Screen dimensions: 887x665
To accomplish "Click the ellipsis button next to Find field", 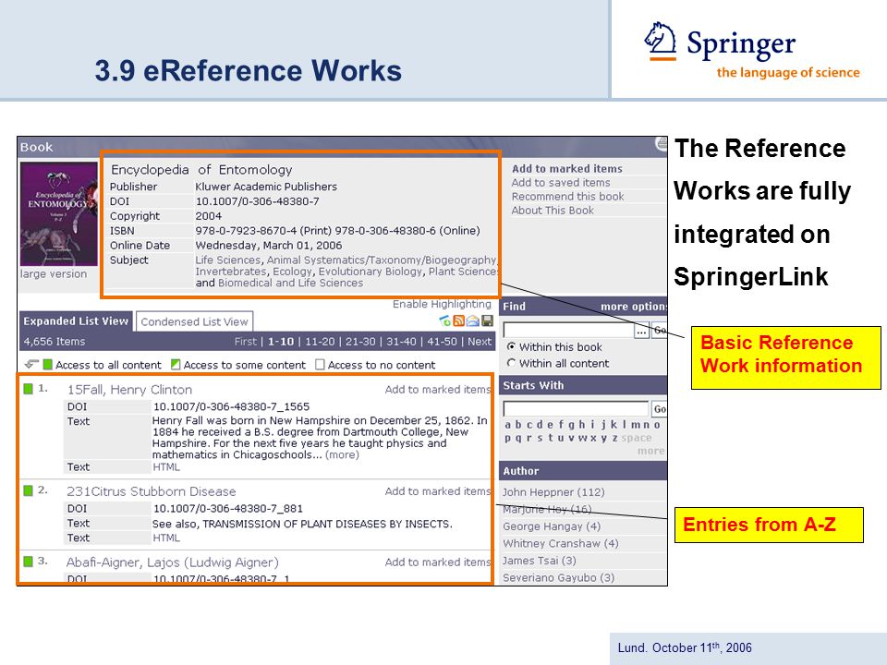I will click(x=641, y=331).
